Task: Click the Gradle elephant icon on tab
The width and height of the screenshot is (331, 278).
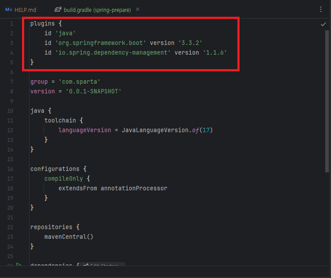Action: [x=58, y=10]
